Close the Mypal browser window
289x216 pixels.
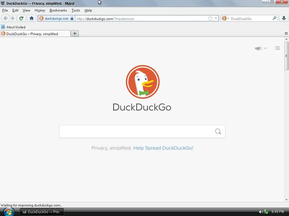(282, 2)
